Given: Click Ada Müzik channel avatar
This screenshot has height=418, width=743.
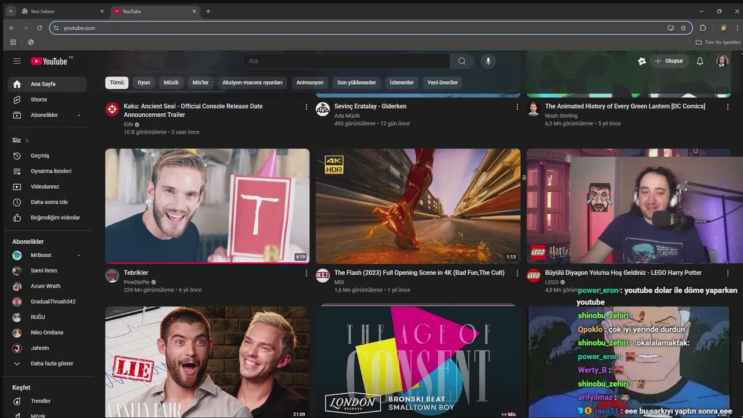Looking at the screenshot, I should [323, 109].
